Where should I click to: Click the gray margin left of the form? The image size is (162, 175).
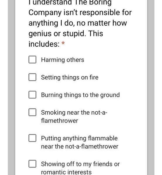11,87
